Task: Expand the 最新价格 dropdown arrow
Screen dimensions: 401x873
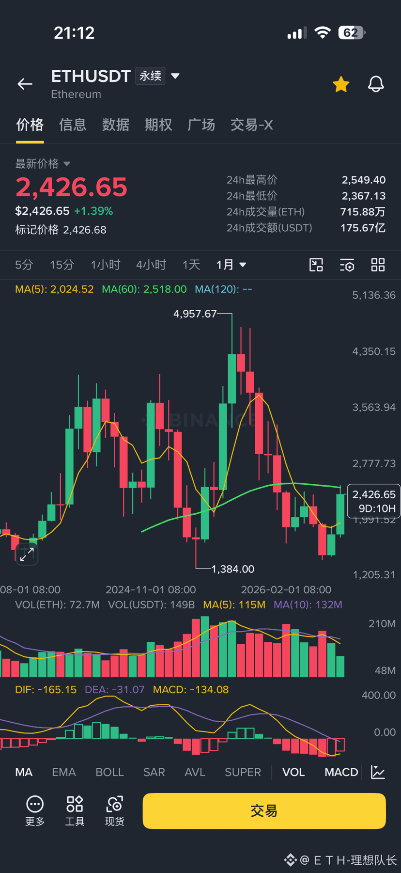Action: (67, 164)
